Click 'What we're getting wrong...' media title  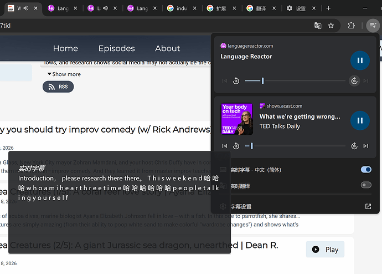tap(300, 116)
